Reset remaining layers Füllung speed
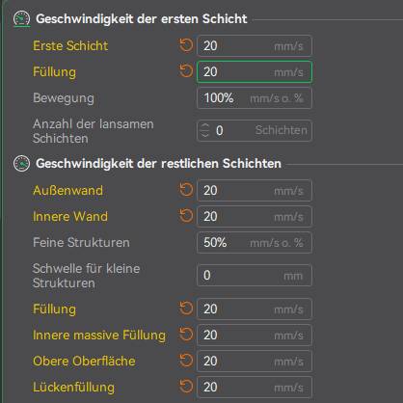 click(186, 309)
